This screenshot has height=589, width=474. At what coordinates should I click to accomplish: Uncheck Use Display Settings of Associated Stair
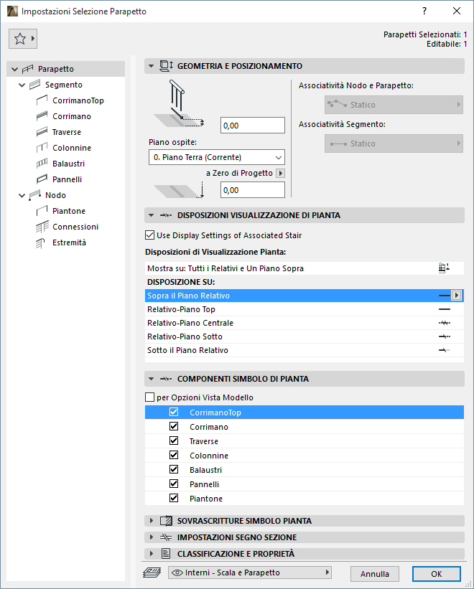149,235
